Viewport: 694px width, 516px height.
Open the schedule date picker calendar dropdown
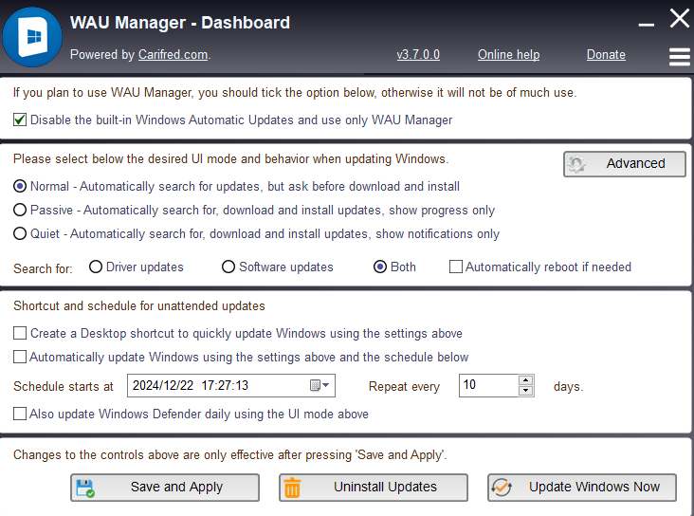[x=320, y=385]
